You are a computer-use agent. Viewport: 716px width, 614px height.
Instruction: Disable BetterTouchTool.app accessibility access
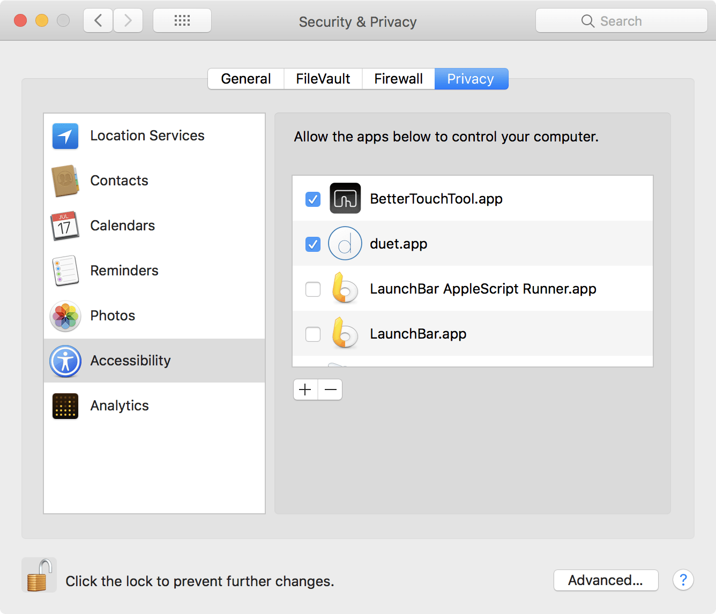[x=312, y=199]
